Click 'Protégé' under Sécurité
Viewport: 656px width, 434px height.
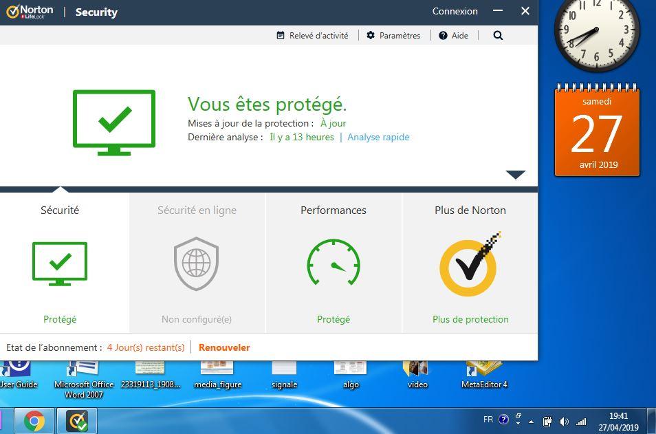coord(60,319)
